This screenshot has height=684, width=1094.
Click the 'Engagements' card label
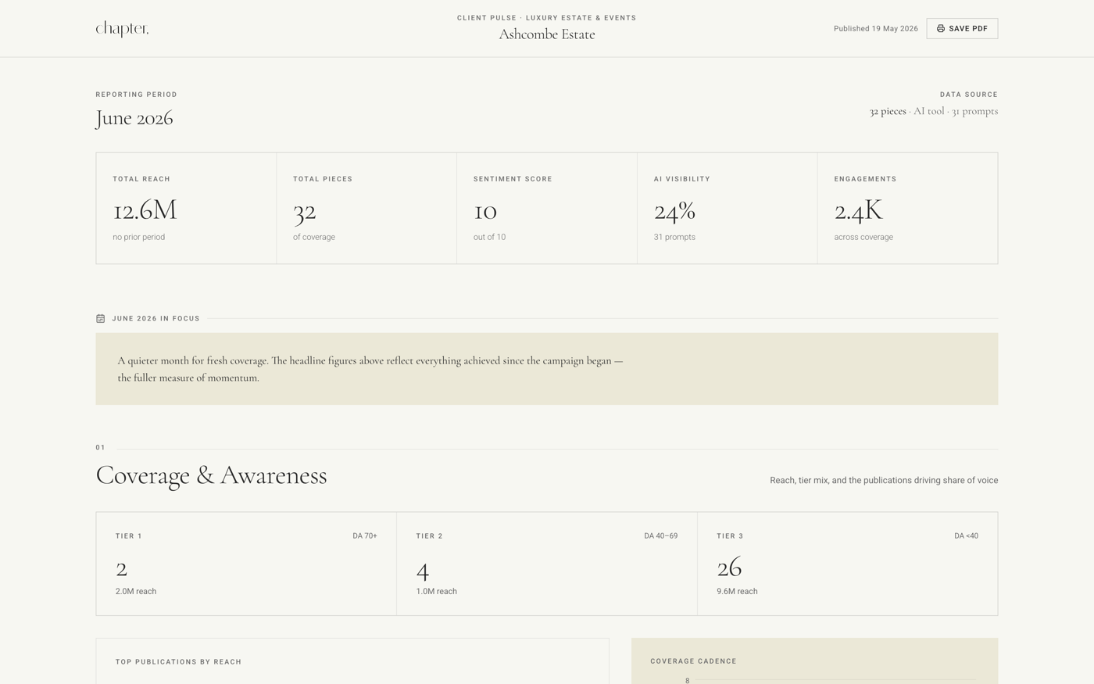[865, 179]
